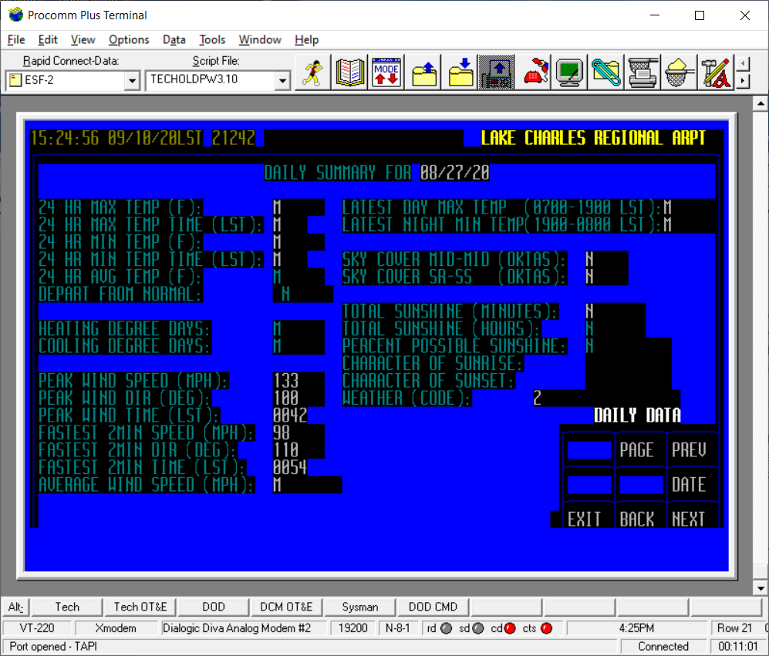
Task: Click the hammer and pencil tools icon
Action: pyautogui.click(x=715, y=72)
